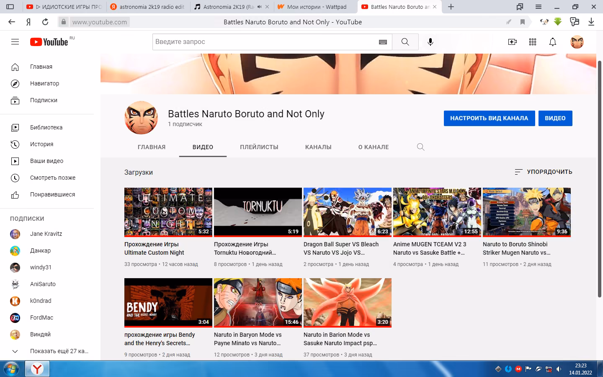
Task: Open the YouTube apps grid
Action: click(x=533, y=42)
